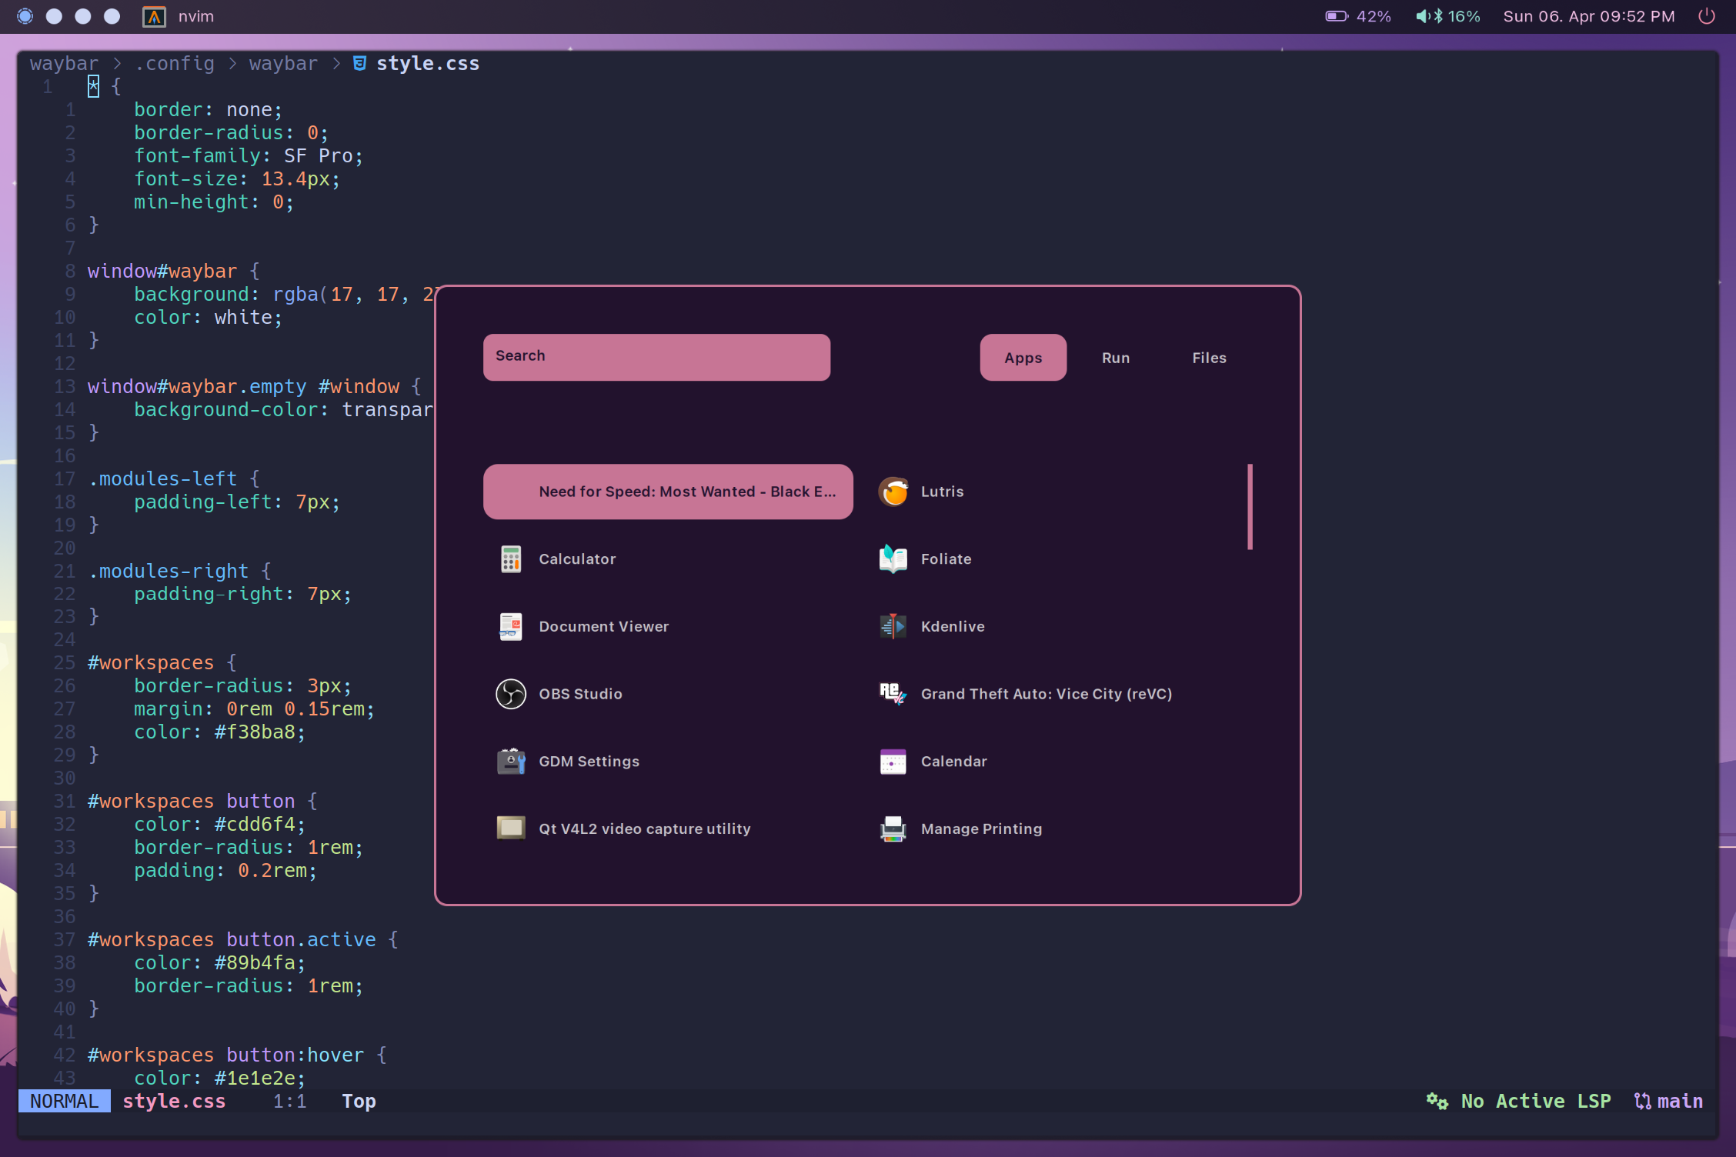1736x1157 pixels.
Task: Open OBS Studio icon
Action: pos(510,694)
